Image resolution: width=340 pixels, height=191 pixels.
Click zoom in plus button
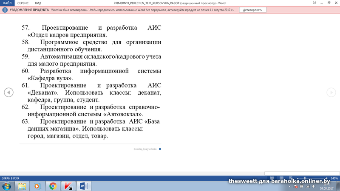326,178
